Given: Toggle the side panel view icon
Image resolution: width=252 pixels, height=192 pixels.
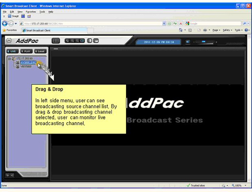Looking at the screenshot, I should pyautogui.click(x=90, y=41).
